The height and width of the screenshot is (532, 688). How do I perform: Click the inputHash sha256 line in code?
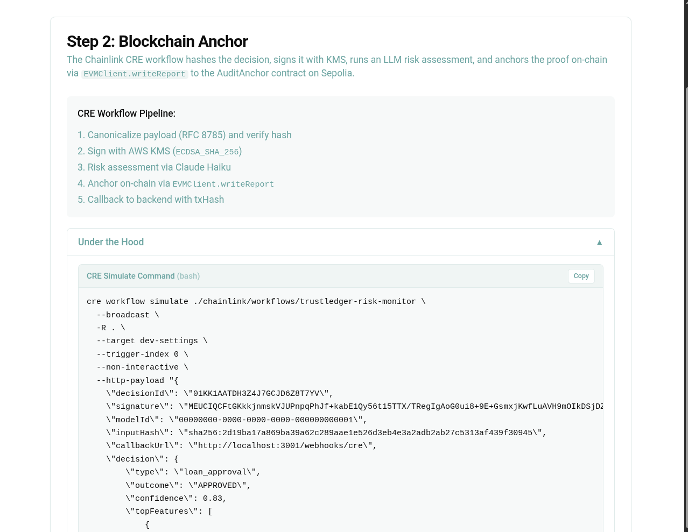pyautogui.click(x=326, y=433)
